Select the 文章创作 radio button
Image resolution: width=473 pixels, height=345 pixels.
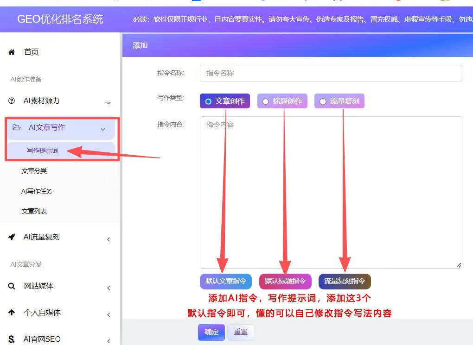pos(224,100)
